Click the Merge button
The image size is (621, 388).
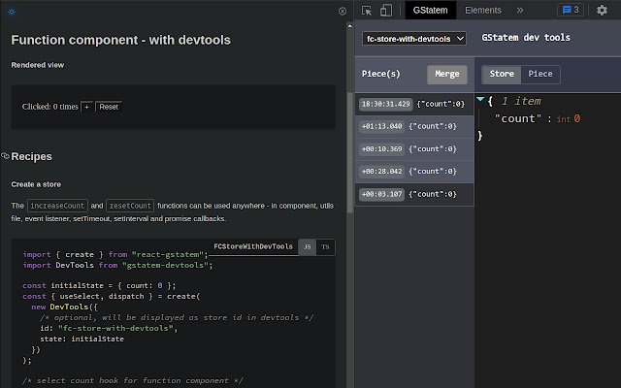coord(447,74)
